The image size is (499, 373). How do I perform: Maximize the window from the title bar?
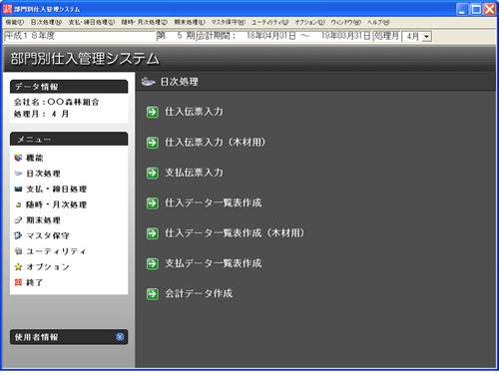tap(476, 9)
